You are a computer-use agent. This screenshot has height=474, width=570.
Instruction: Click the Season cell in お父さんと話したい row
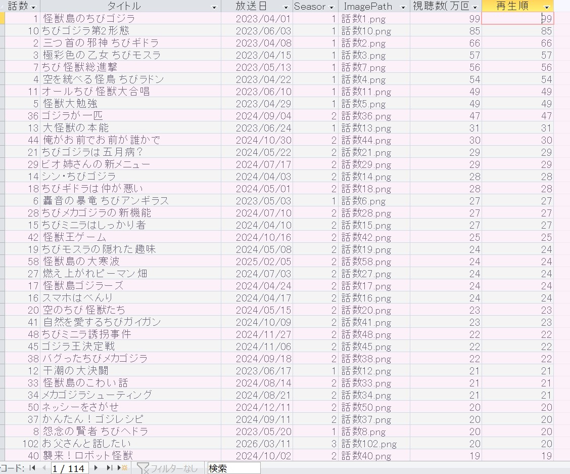tap(315, 444)
